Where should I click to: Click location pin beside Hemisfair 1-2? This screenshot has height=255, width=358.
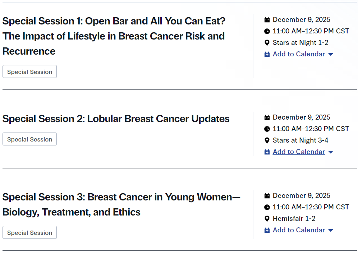click(267, 219)
